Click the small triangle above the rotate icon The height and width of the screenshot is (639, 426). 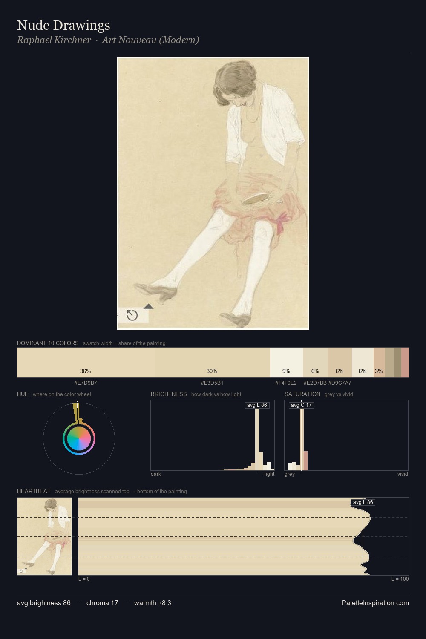148,306
